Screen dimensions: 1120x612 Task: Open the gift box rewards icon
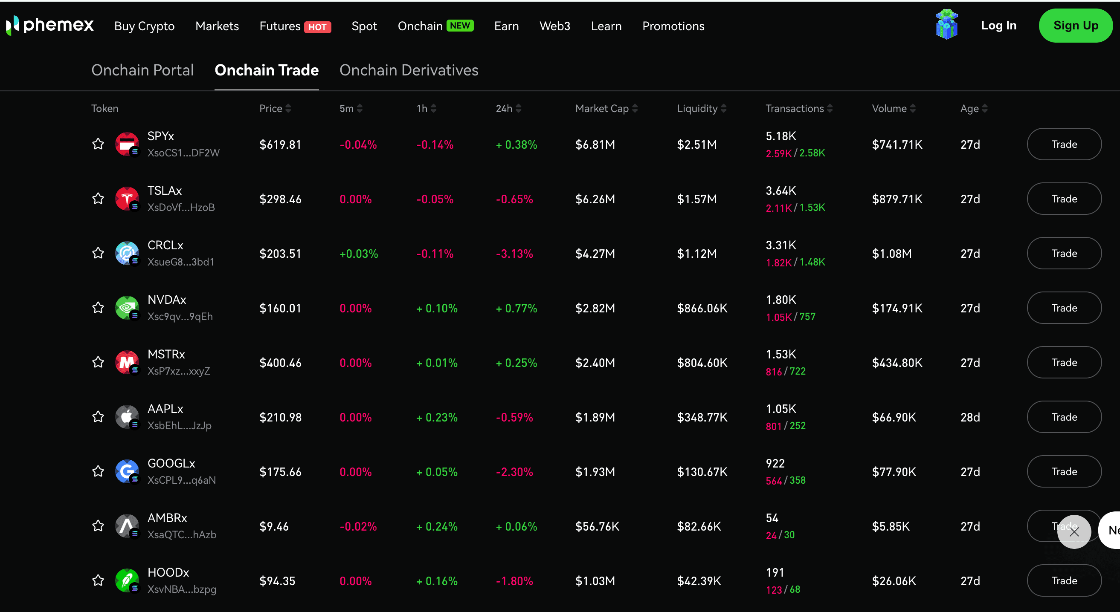pos(946,25)
